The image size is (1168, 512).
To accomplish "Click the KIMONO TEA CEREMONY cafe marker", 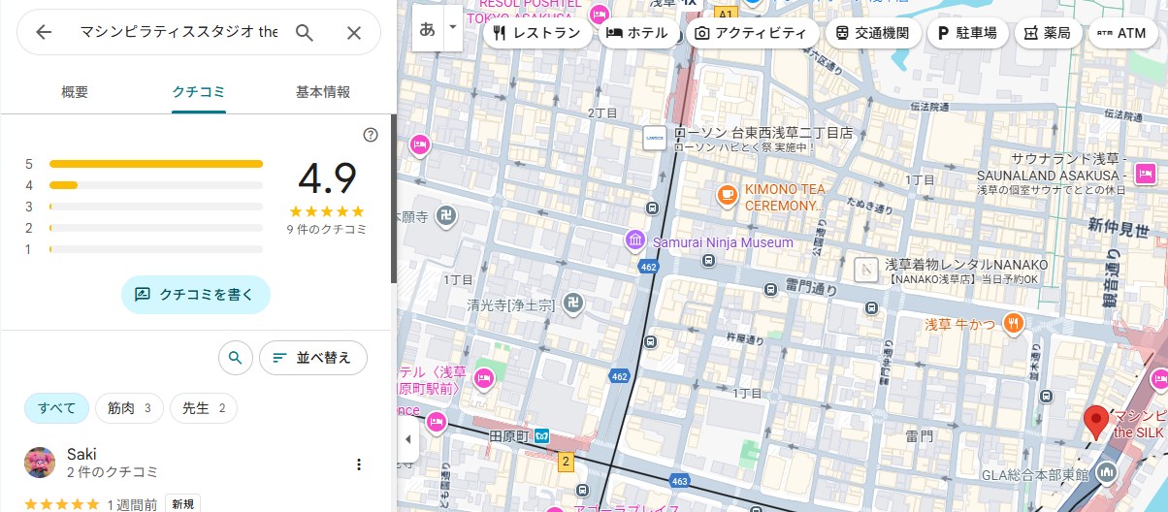I will (x=727, y=195).
